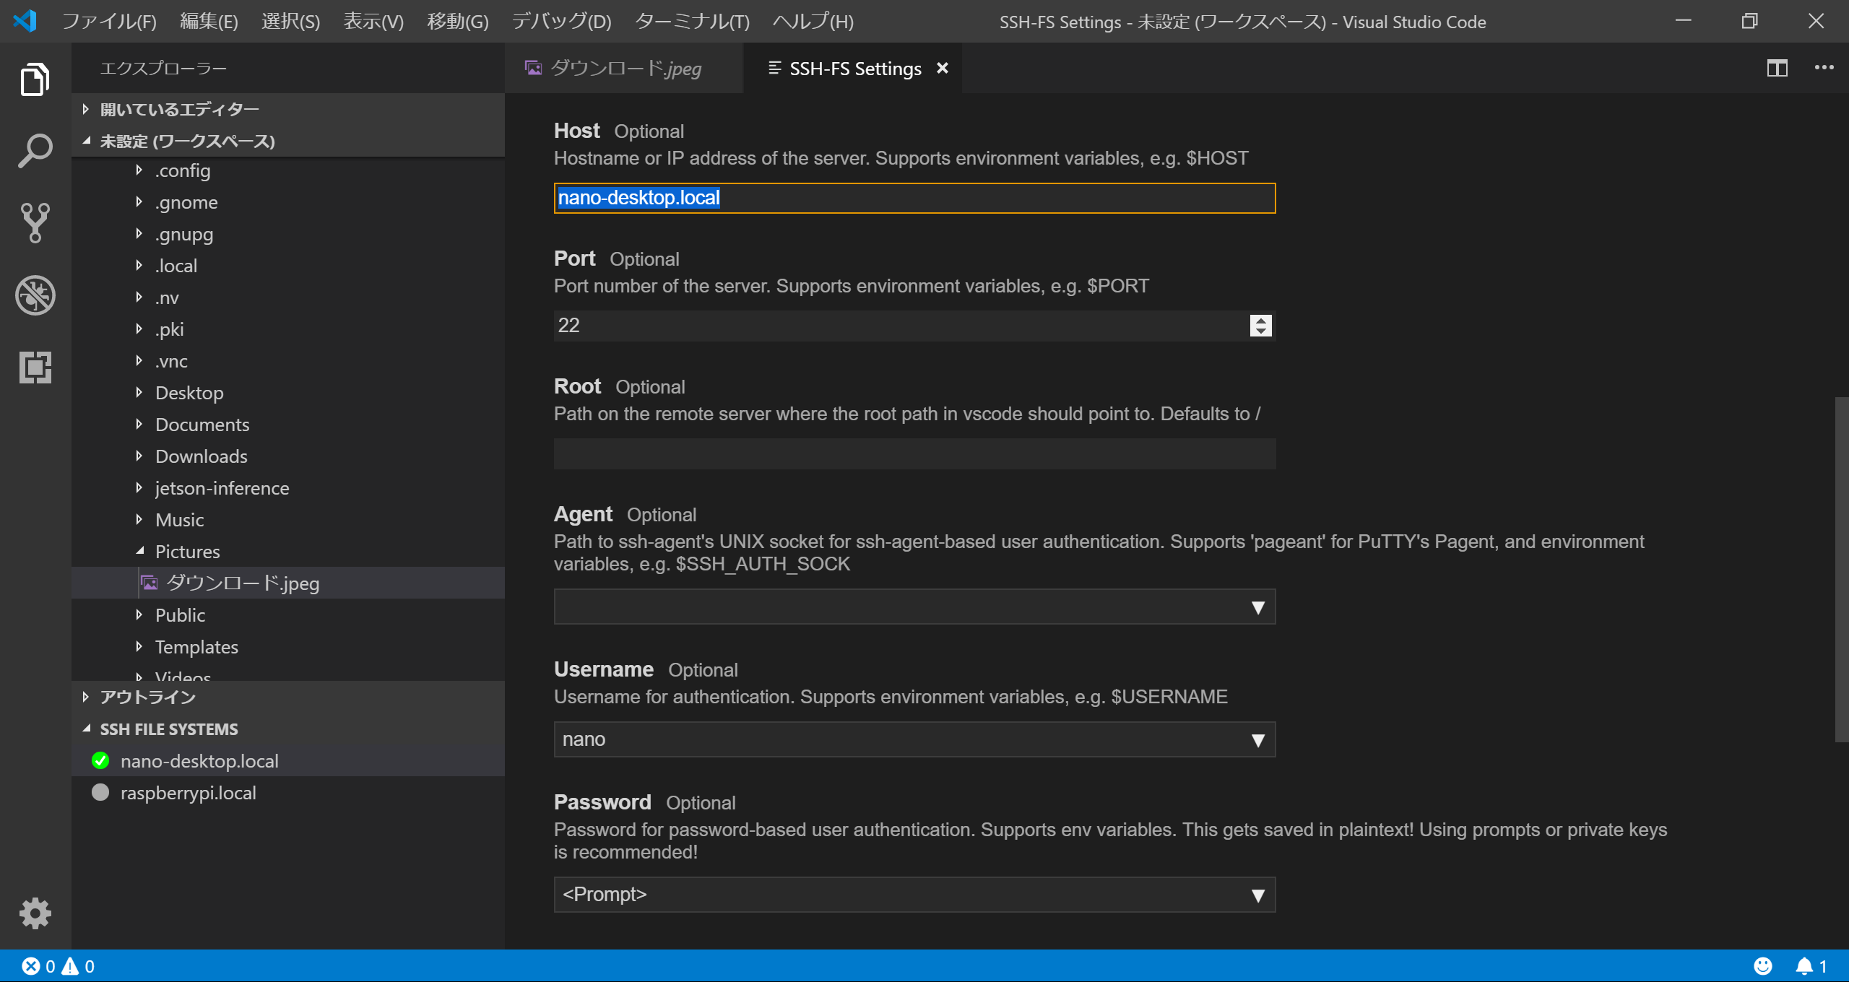This screenshot has height=982, width=1849.
Task: Click the Port number stepper arrows
Action: [x=1260, y=326]
